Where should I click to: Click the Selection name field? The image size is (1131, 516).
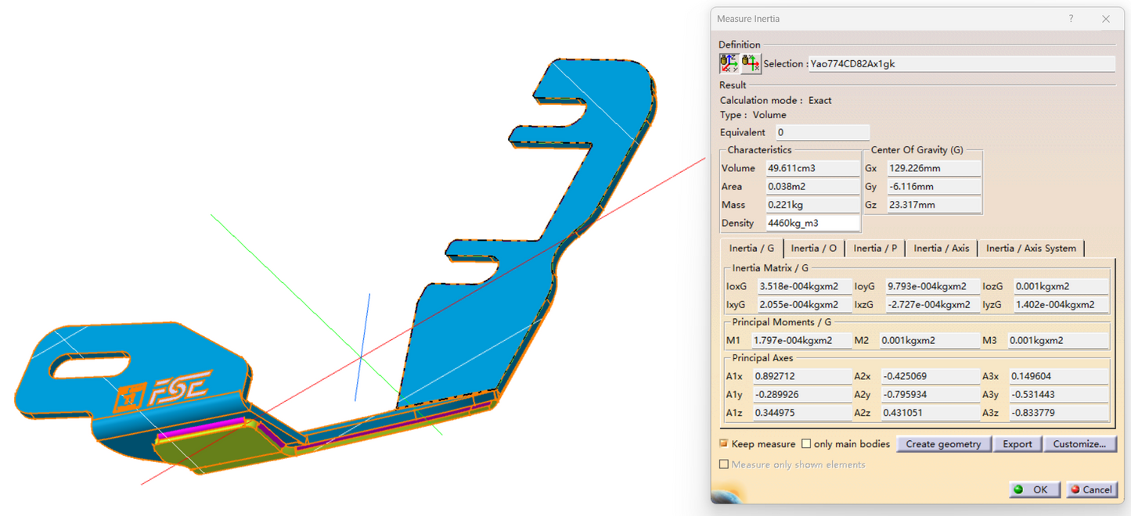pos(961,64)
